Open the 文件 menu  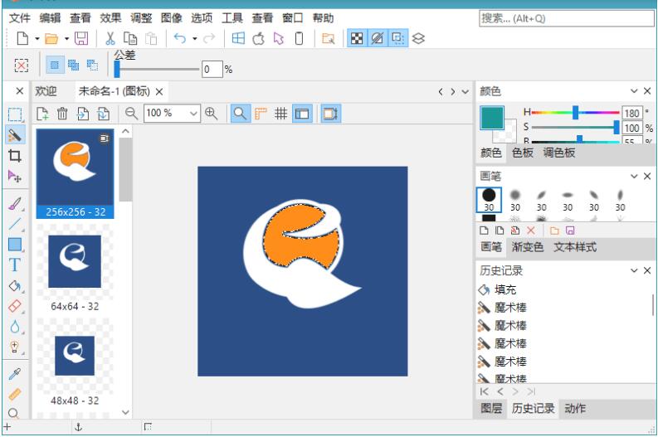pos(20,18)
